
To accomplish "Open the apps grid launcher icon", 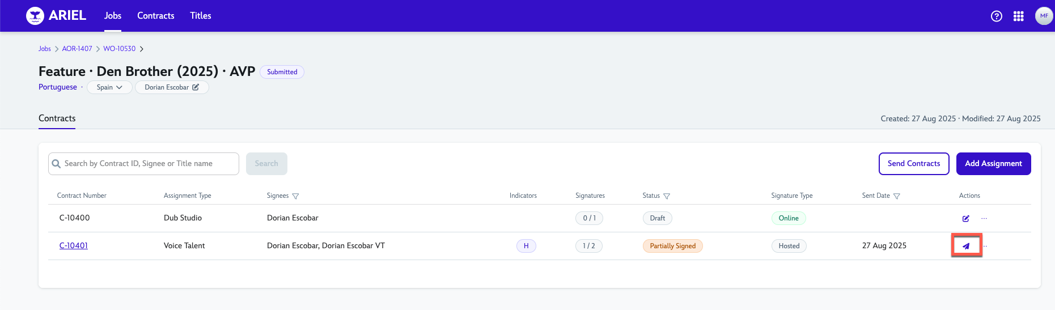I will coord(1018,16).
